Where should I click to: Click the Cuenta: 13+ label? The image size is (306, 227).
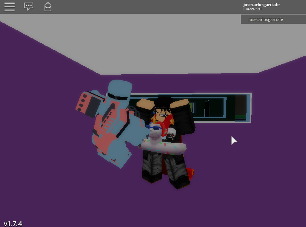pyautogui.click(x=253, y=9)
